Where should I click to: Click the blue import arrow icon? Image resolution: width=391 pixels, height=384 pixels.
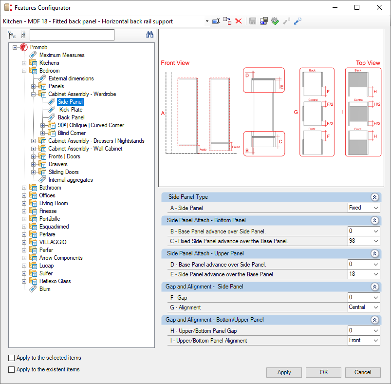(x=298, y=21)
